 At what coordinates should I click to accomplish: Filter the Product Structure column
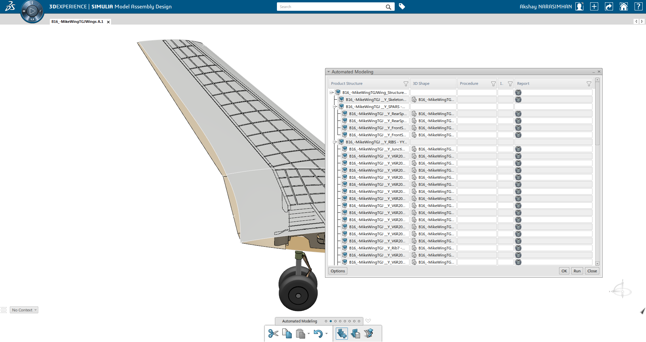pyautogui.click(x=406, y=84)
